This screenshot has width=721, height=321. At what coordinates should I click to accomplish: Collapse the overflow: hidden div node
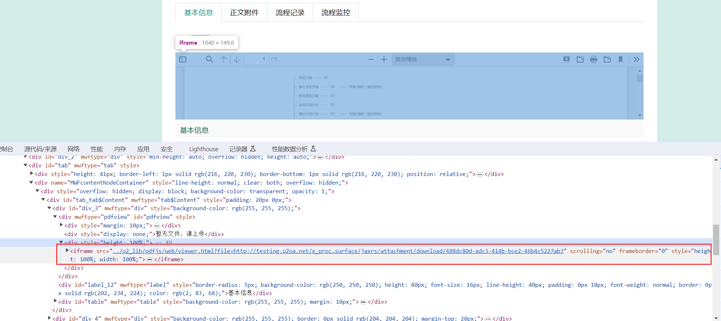coord(37,191)
